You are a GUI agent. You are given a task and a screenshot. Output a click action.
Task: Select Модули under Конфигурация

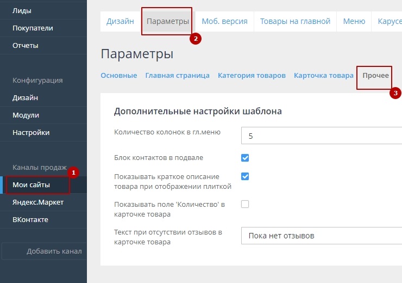pos(26,115)
